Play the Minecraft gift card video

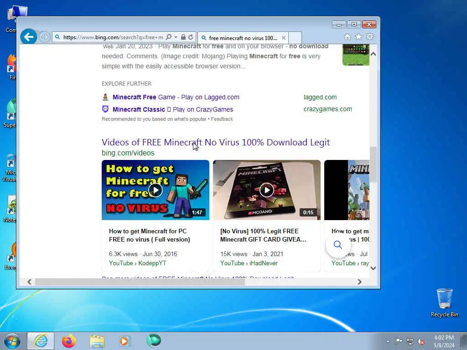[266, 190]
